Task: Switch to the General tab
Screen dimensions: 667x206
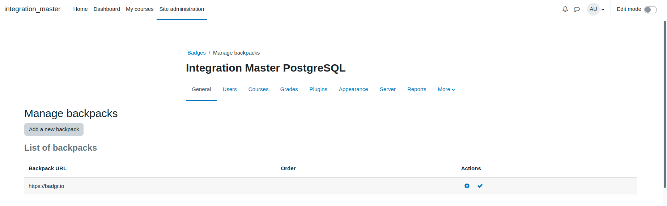Action: [x=201, y=89]
